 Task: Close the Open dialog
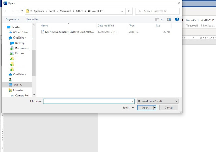(x=179, y=3)
